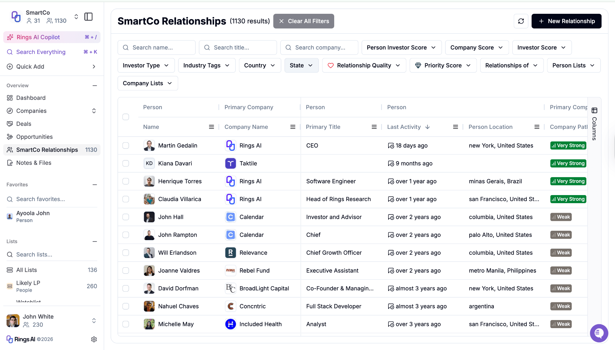
Task: Click the Taktile company logo
Action: (x=231, y=163)
